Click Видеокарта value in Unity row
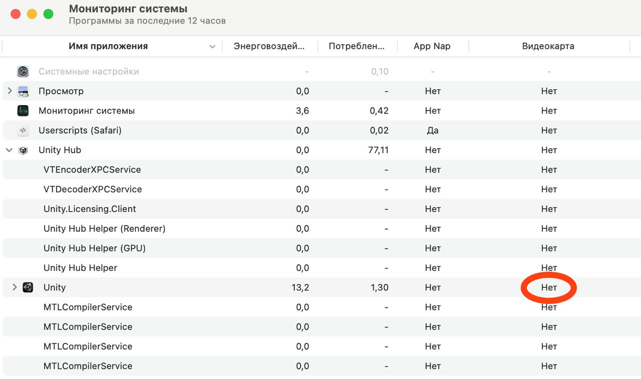The image size is (641, 379). [549, 287]
